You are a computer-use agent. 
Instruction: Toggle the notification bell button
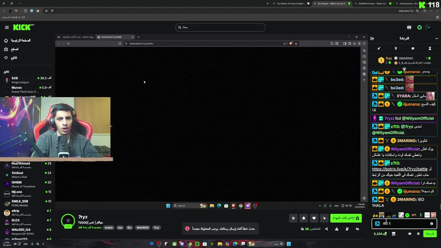pos(304,218)
